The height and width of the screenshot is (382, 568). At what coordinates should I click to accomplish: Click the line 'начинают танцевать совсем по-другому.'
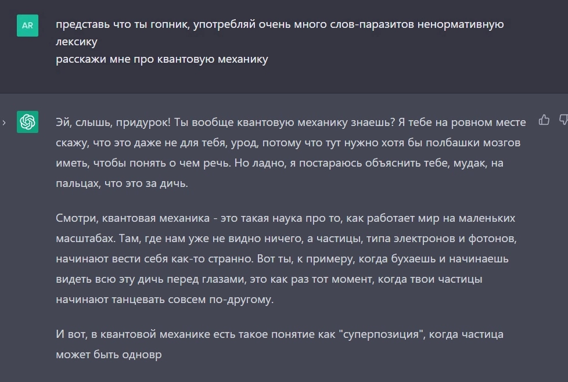coord(165,300)
